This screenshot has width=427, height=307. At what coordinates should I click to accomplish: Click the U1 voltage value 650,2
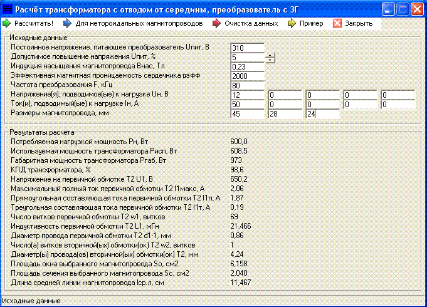pos(239,179)
